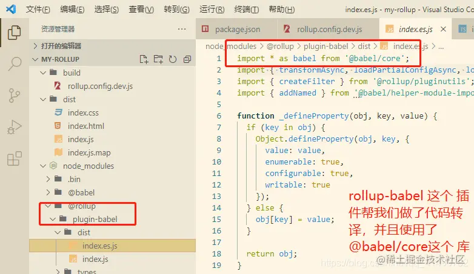474x274 pixels.
Task: Open the 选择(S) menu
Action: 107,9
